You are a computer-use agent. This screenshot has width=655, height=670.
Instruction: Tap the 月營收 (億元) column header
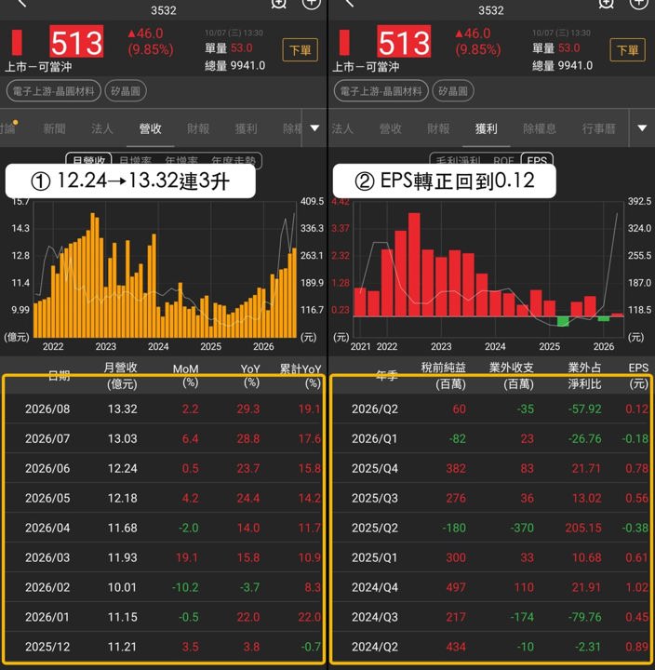pos(121,376)
